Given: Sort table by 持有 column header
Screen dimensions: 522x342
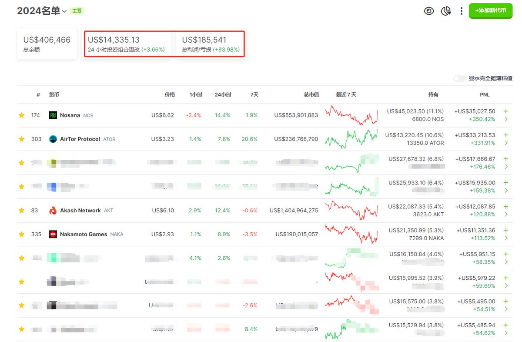Looking at the screenshot, I should [433, 94].
